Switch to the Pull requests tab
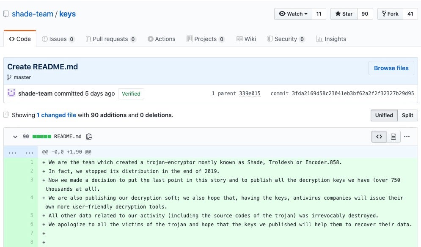421x247 pixels. tap(110, 39)
